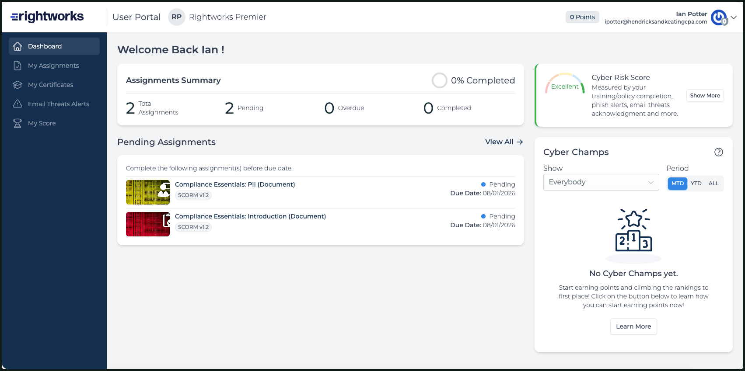Click the My Assignments document icon
Viewport: 745px width, 371px height.
(17, 66)
